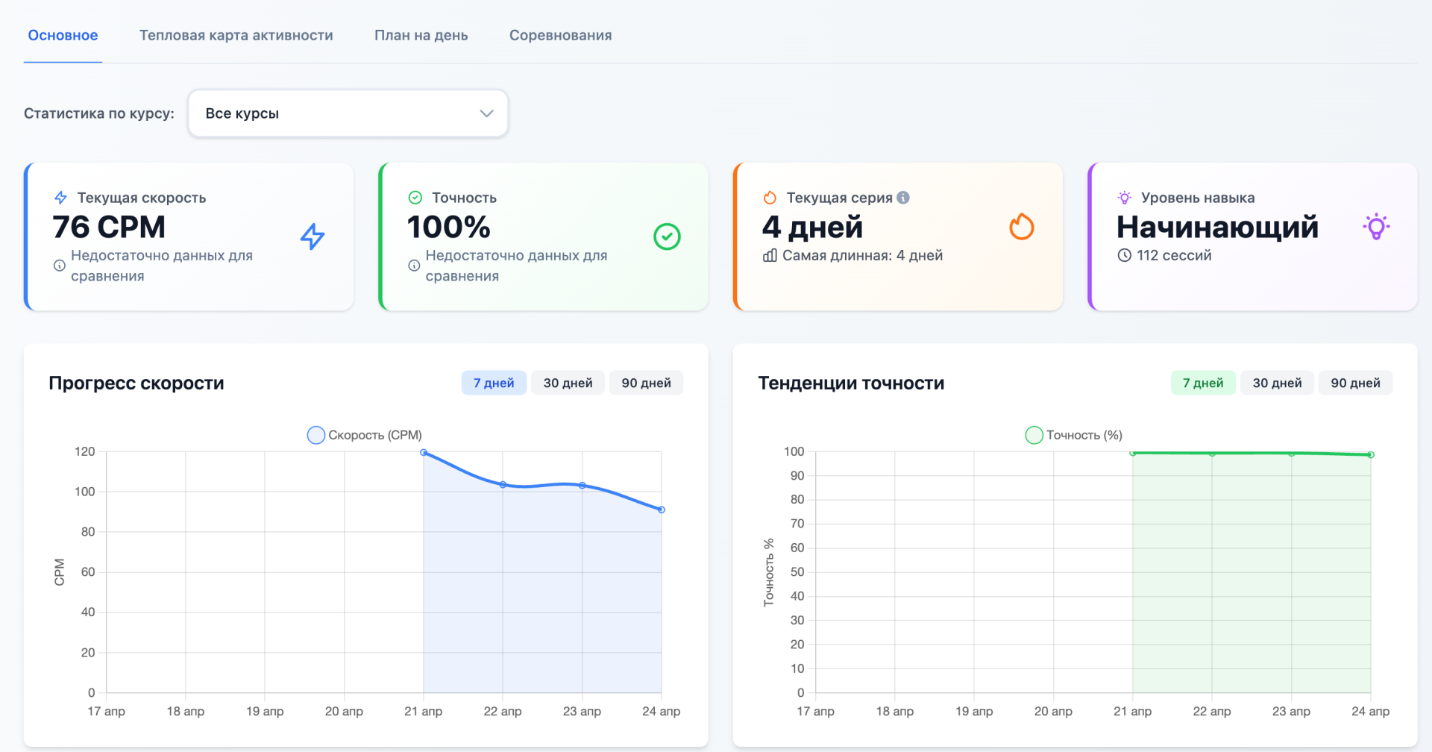Click info icon next to Текущая серия
Screen dimensions: 1432x752
(903, 198)
